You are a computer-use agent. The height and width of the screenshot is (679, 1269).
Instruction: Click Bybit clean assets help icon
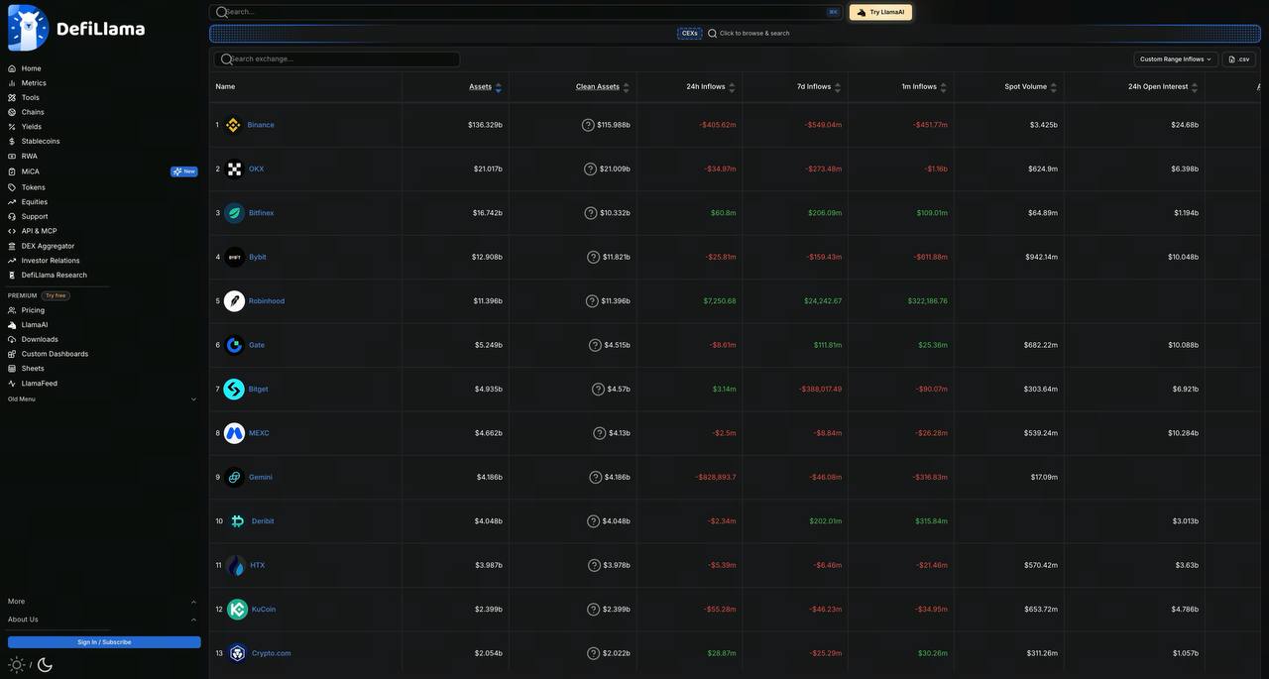[x=593, y=257]
